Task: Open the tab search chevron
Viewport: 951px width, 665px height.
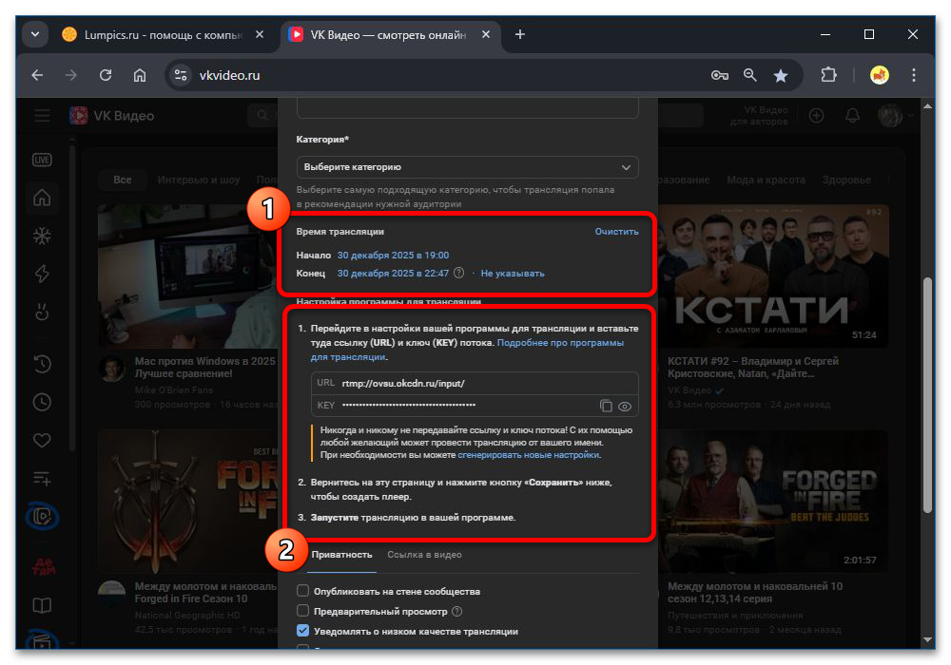Action: coord(35,34)
